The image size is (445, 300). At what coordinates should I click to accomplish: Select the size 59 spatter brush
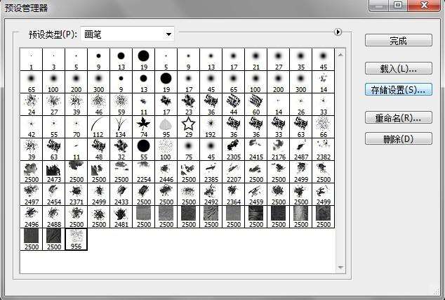[x=121, y=104]
